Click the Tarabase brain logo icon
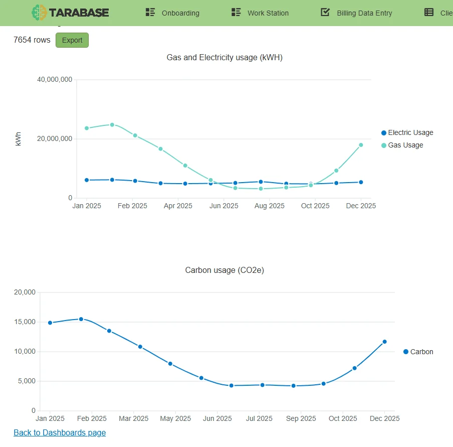 [39, 13]
